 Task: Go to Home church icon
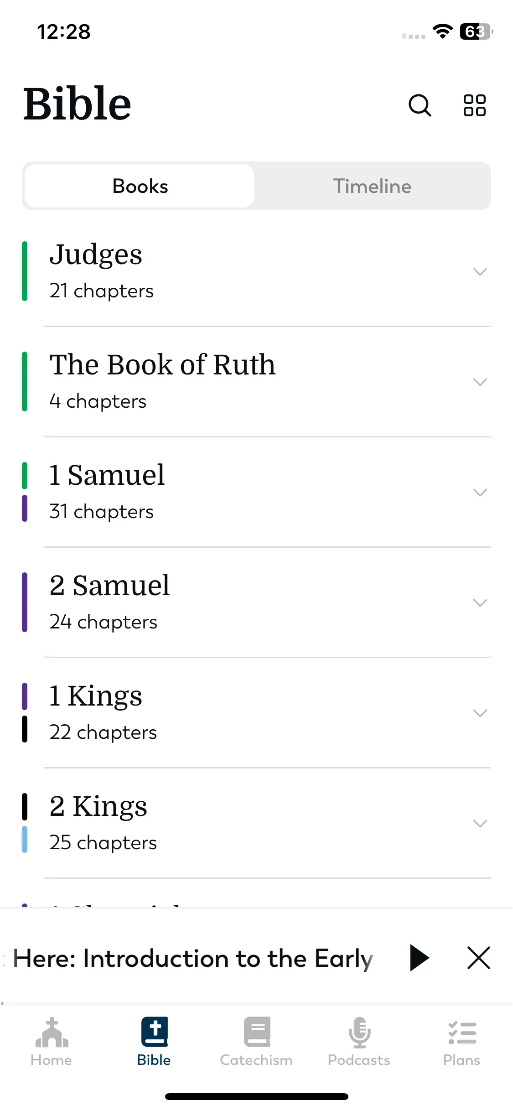pos(52,1033)
